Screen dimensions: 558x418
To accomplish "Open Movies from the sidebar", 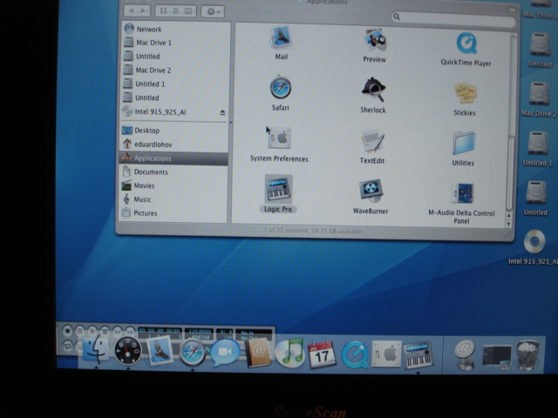I will (x=174, y=185).
